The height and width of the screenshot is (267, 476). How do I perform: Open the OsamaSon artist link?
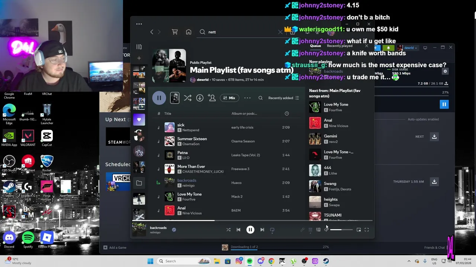[x=191, y=144]
